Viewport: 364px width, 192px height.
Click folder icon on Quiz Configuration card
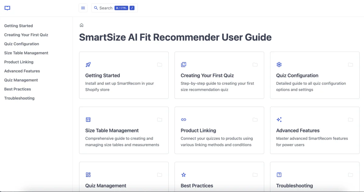[351, 65]
